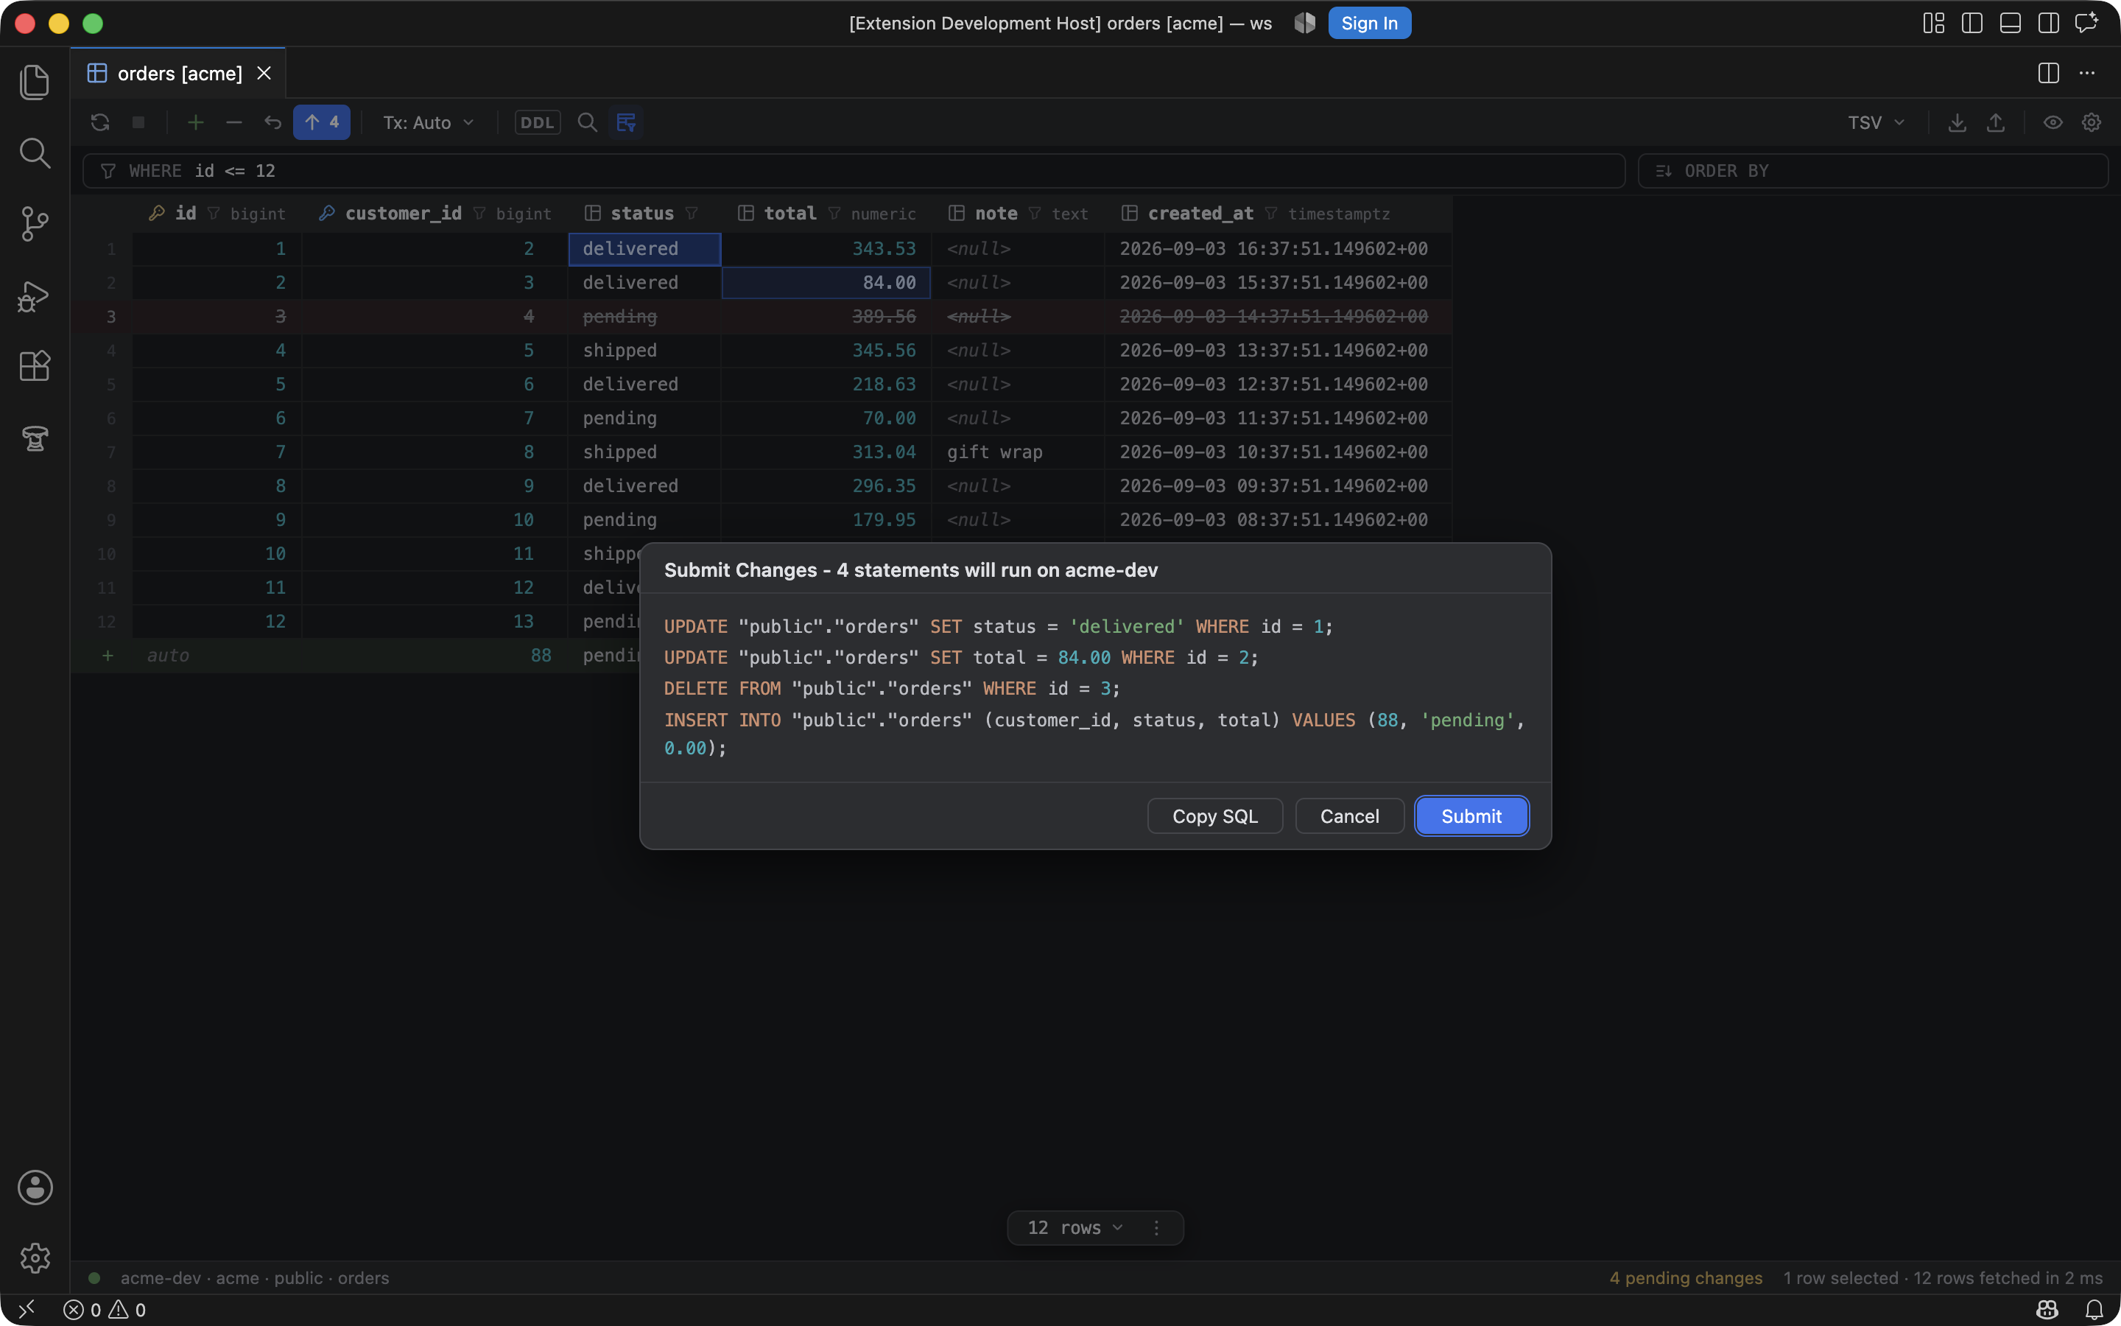2121x1326 pixels.
Task: Select the new row customer_id 88 cell
Action: tap(435, 655)
